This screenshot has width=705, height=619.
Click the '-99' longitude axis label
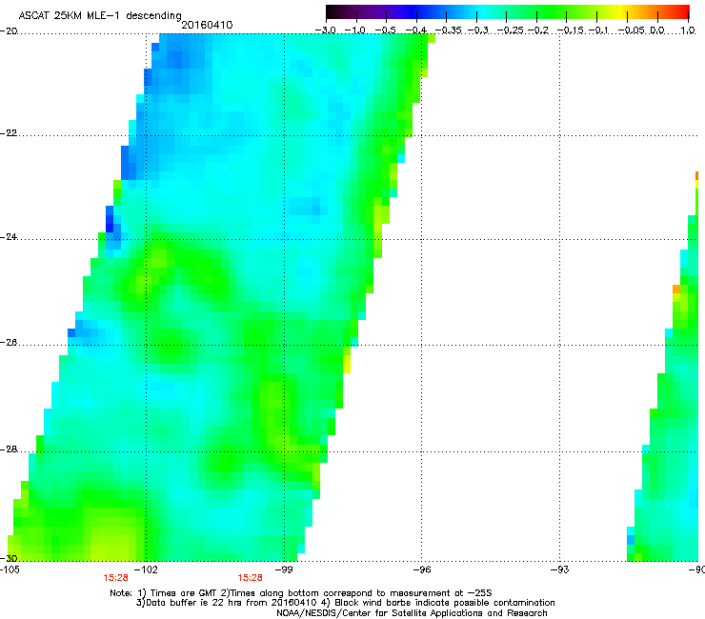(x=284, y=569)
